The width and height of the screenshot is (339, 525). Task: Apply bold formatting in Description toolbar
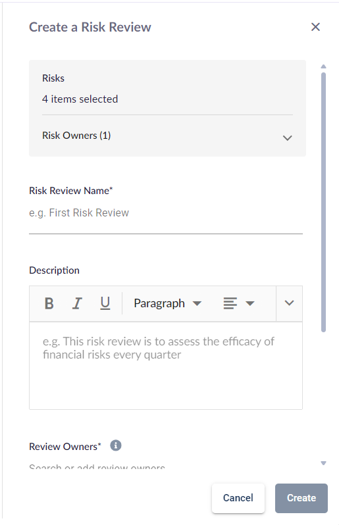(49, 304)
